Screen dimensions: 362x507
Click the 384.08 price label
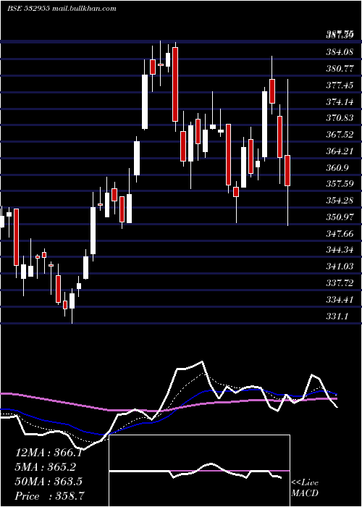click(x=340, y=51)
